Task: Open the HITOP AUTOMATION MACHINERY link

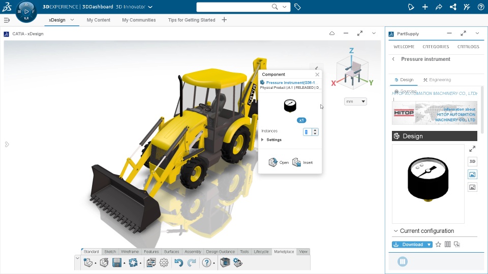Action: pos(435,93)
